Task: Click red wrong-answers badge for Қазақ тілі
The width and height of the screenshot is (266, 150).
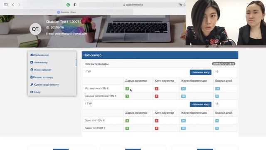Action: point(157,128)
